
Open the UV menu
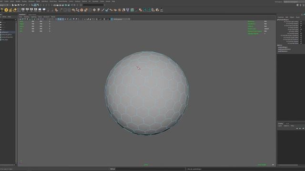[90, 1]
